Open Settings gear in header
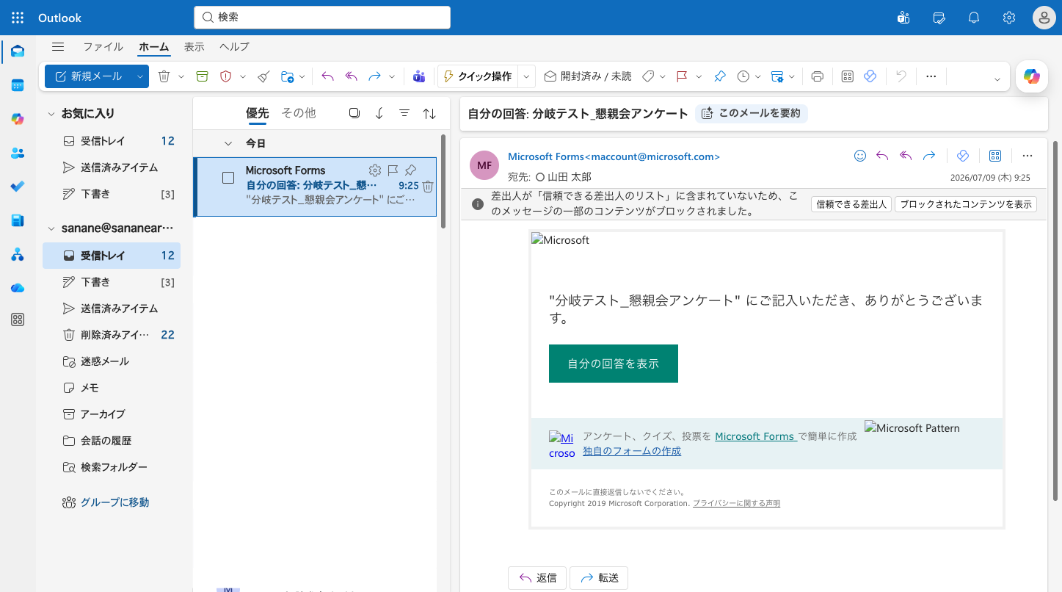 (1009, 18)
